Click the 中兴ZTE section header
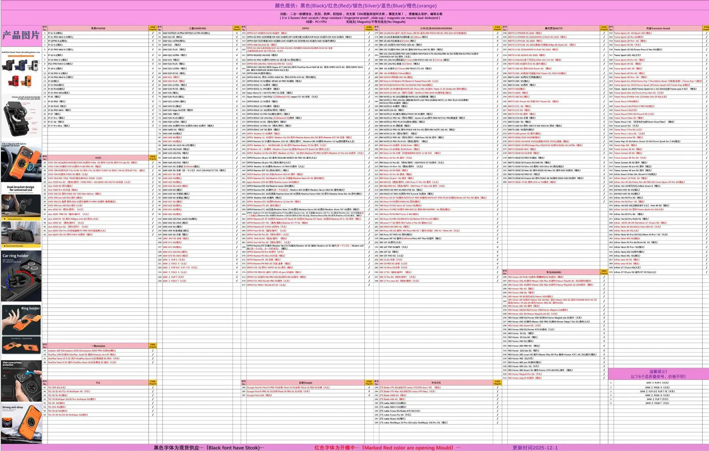 436,383
